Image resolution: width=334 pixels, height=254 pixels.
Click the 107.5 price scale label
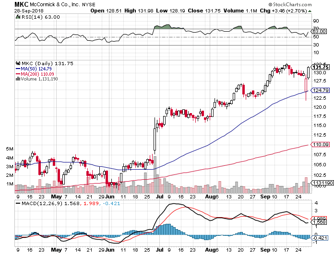pos(320,155)
